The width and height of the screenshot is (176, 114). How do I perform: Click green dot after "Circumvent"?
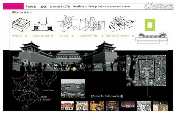click(x=52, y=36)
